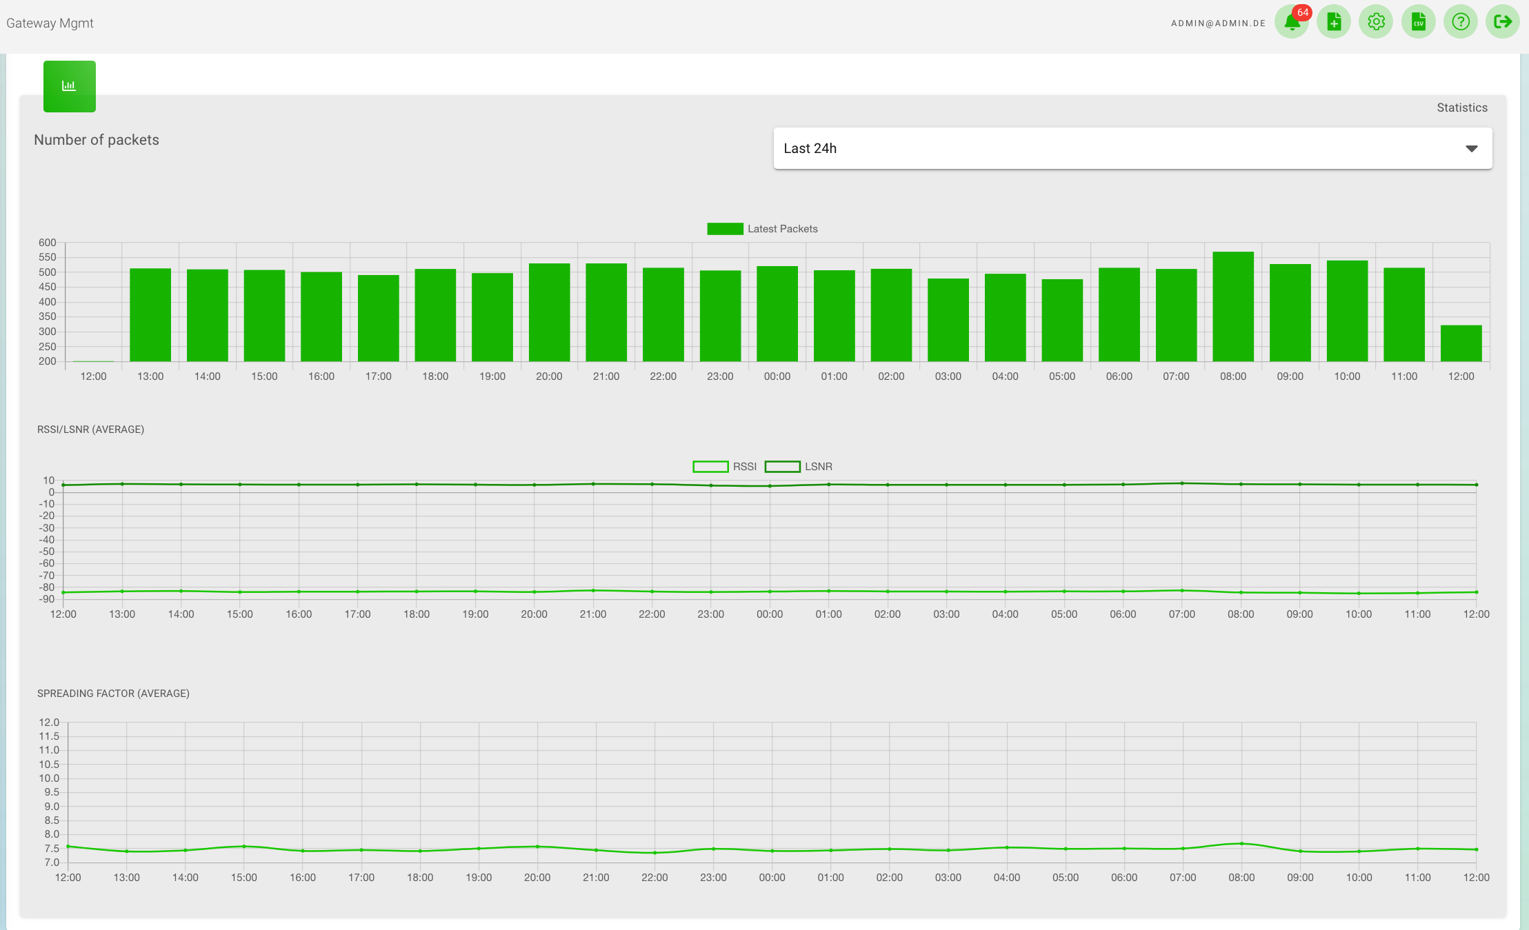Click the add file icon

[1334, 22]
